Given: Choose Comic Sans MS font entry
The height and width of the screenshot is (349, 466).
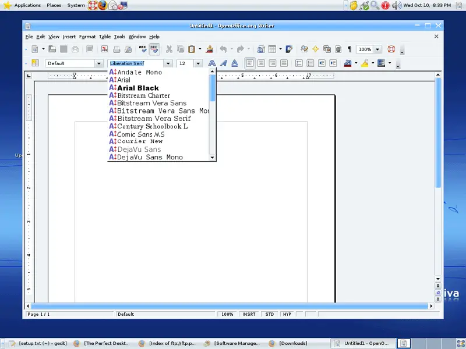Looking at the screenshot, I should (x=140, y=134).
